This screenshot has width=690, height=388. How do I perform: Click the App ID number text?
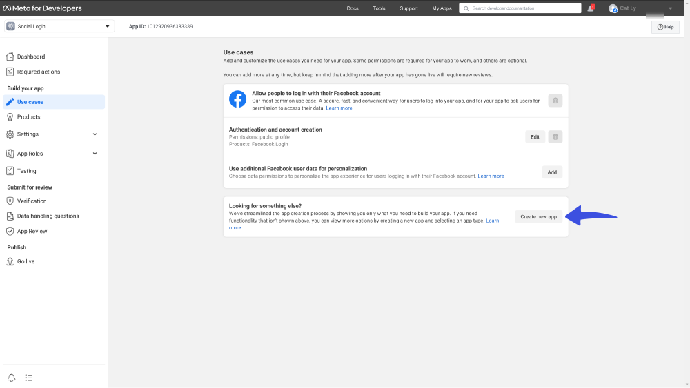[170, 26]
